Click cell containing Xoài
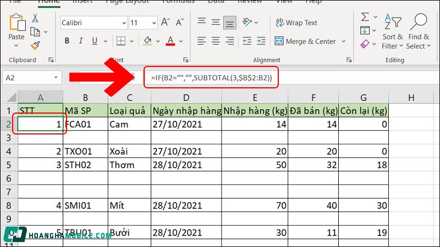The height and width of the screenshot is (247, 440). click(130, 151)
